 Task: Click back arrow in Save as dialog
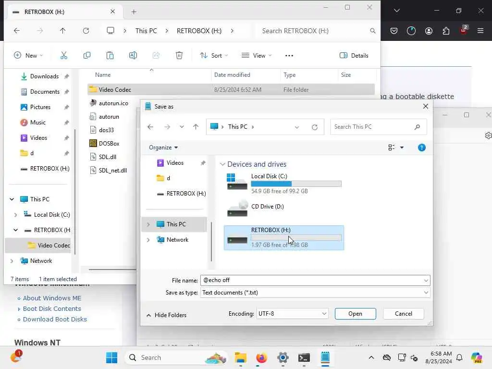150,127
